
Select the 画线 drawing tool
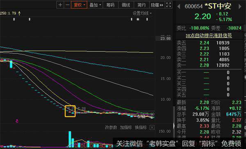pyautogui.click(x=126, y=5)
